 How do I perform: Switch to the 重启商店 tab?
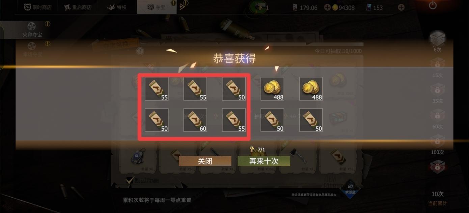click(x=78, y=7)
